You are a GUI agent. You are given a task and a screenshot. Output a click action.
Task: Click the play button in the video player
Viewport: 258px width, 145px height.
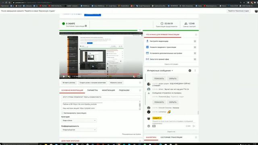pos(64,77)
